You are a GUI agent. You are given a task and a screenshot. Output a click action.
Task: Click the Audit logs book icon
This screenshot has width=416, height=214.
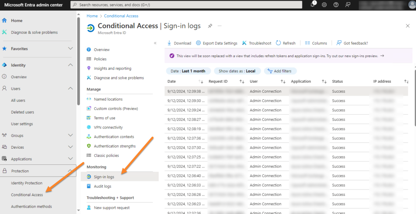(x=89, y=186)
